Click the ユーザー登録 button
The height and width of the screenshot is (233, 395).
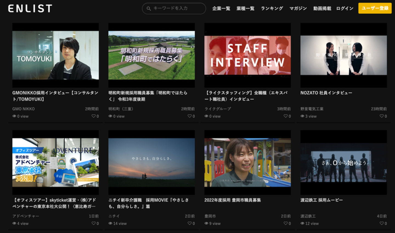pyautogui.click(x=375, y=8)
